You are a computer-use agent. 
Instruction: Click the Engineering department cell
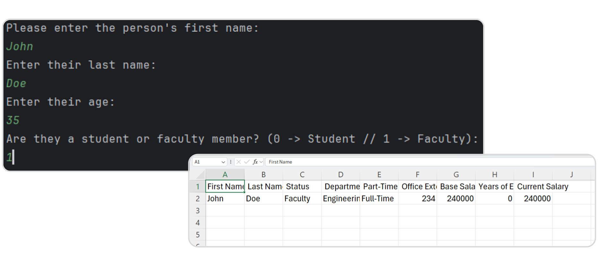coord(340,199)
